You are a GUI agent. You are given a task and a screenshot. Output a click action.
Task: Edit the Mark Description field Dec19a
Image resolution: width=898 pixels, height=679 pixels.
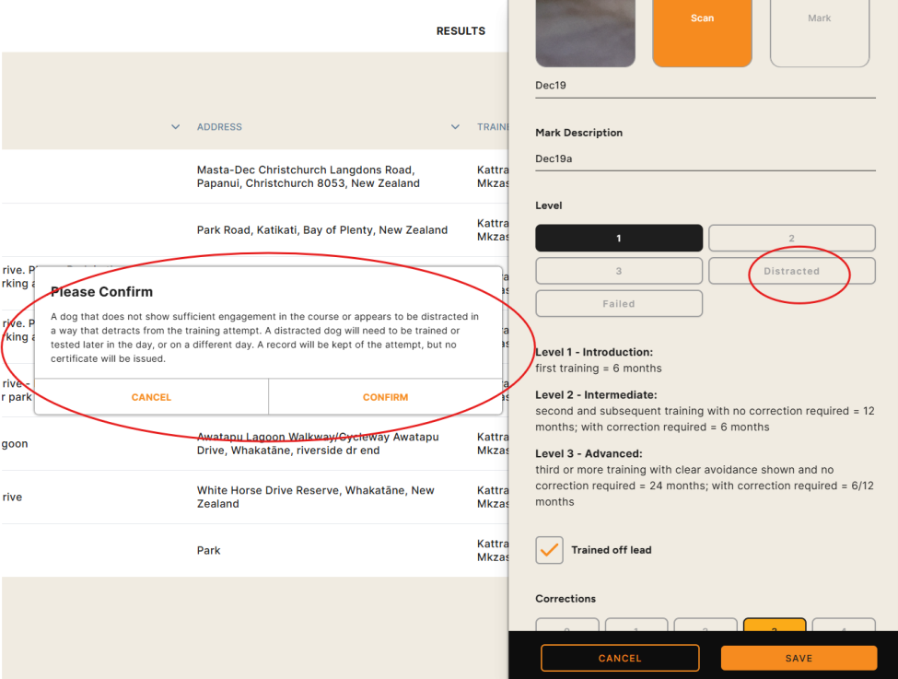[x=705, y=158]
